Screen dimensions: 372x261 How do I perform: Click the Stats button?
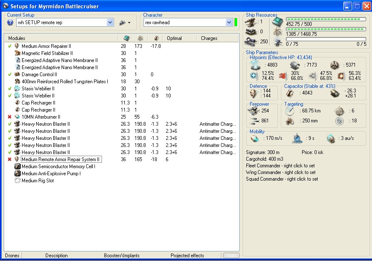point(231,256)
